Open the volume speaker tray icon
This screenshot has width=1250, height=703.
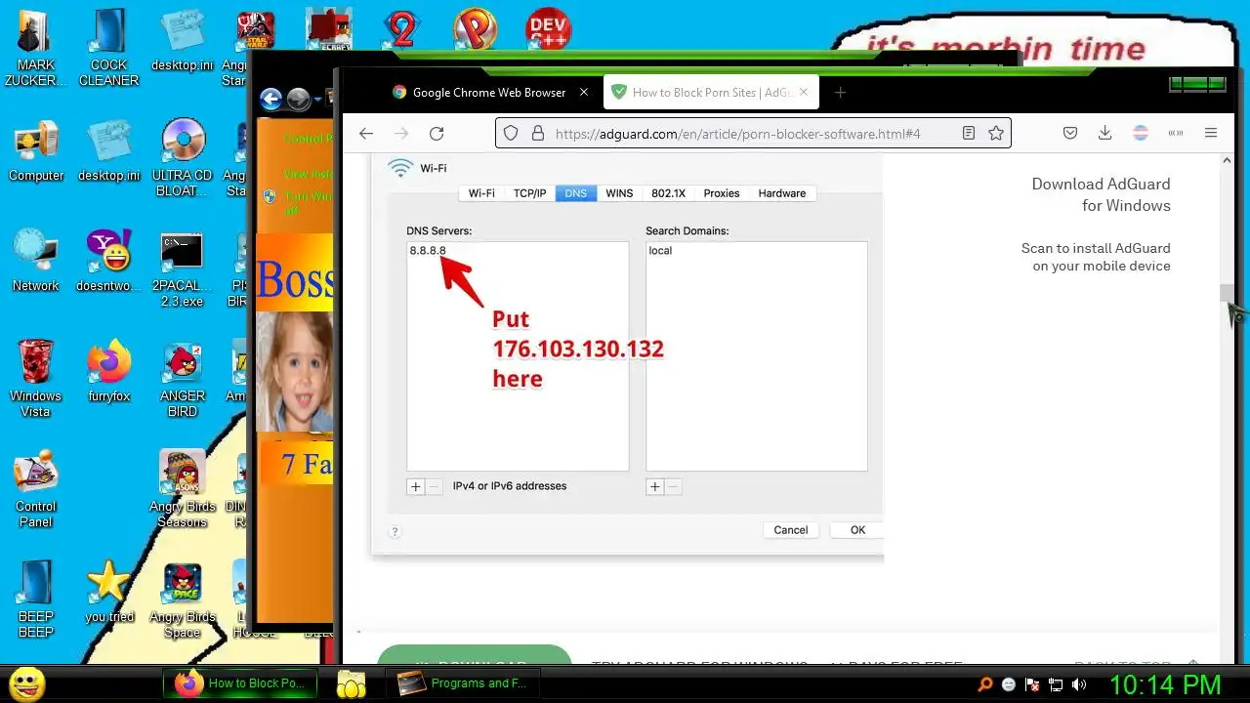(x=1079, y=684)
